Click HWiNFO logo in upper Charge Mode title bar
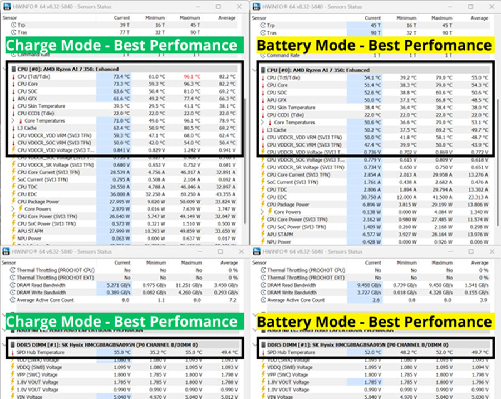 pos(6,7)
